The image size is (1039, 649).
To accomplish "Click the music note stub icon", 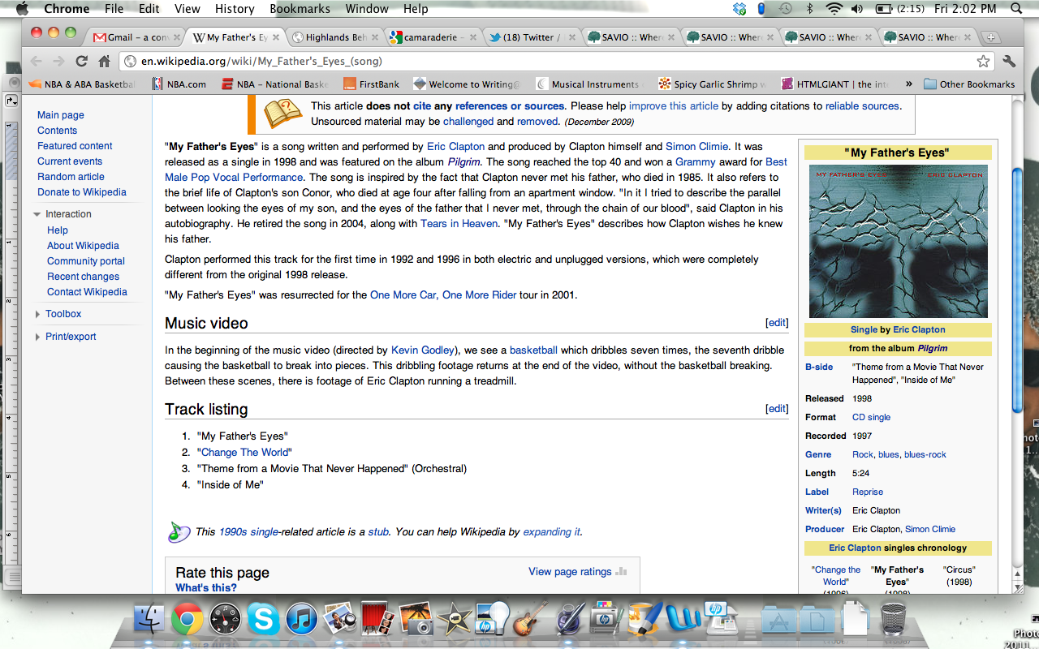I will pos(178,532).
